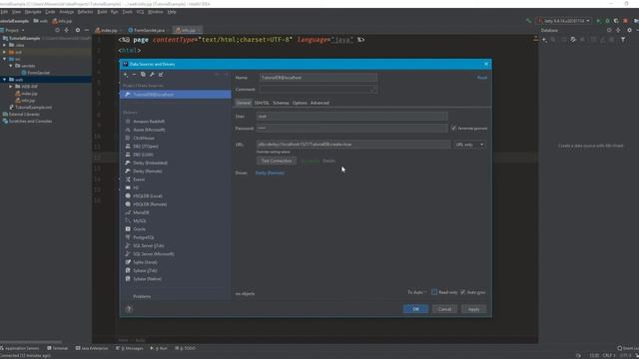The width and height of the screenshot is (639, 359).
Task: Click the Reset link
Action: click(x=482, y=78)
